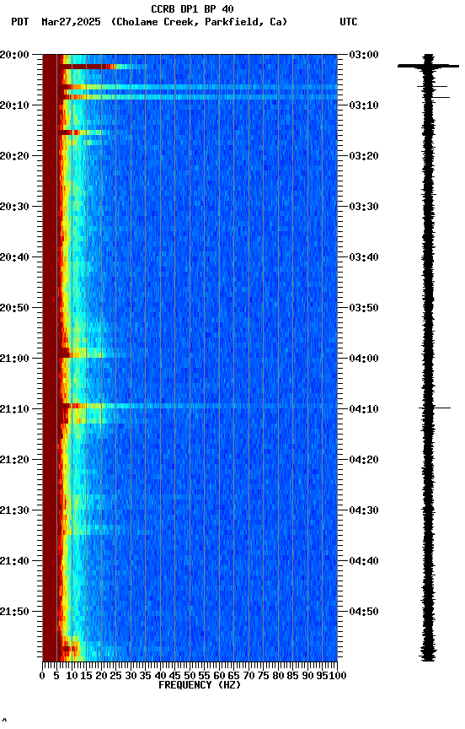The image size is (465, 729).
Task: Click the 03:20 UTC time label
Action: (x=364, y=156)
